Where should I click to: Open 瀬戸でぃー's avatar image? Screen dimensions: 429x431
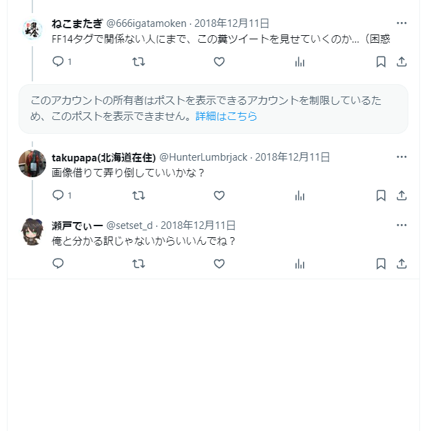pyautogui.click(x=32, y=232)
